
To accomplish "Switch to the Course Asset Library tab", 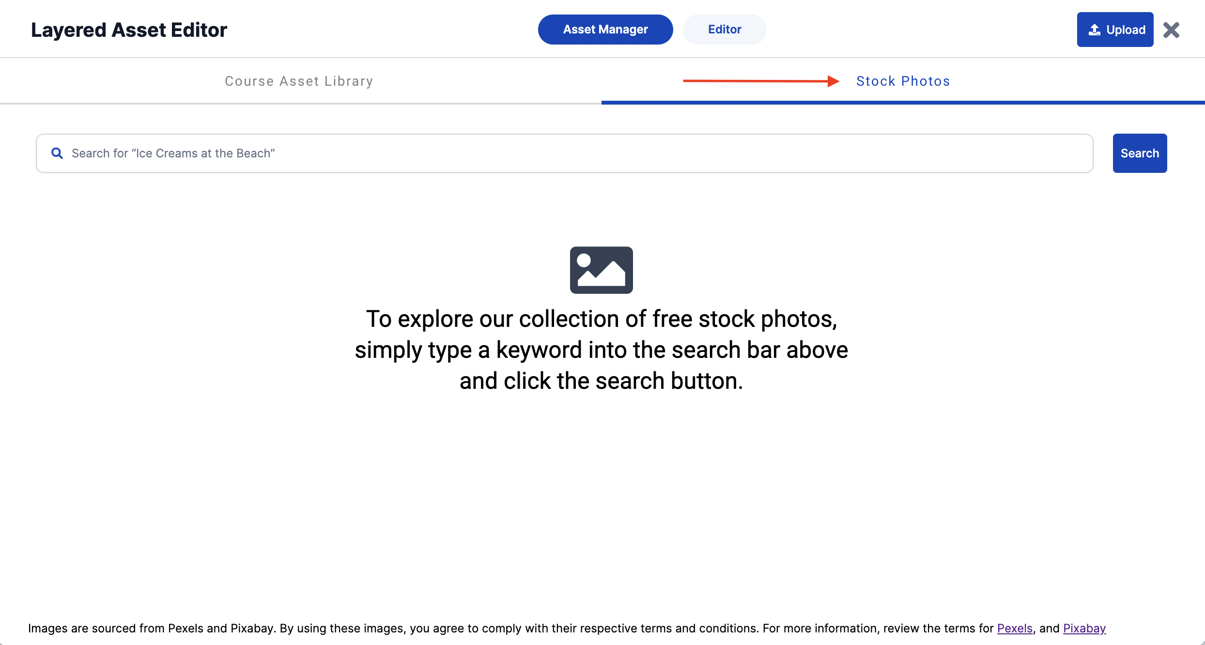I will 299,81.
